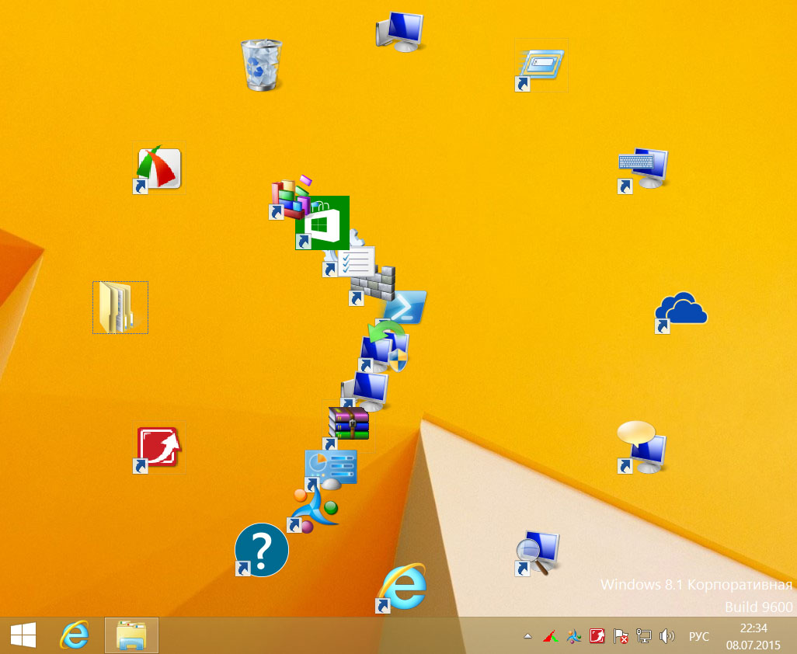Viewport: 797px width, 654px height.
Task: Open the Action Center flag icon
Action: 620,635
